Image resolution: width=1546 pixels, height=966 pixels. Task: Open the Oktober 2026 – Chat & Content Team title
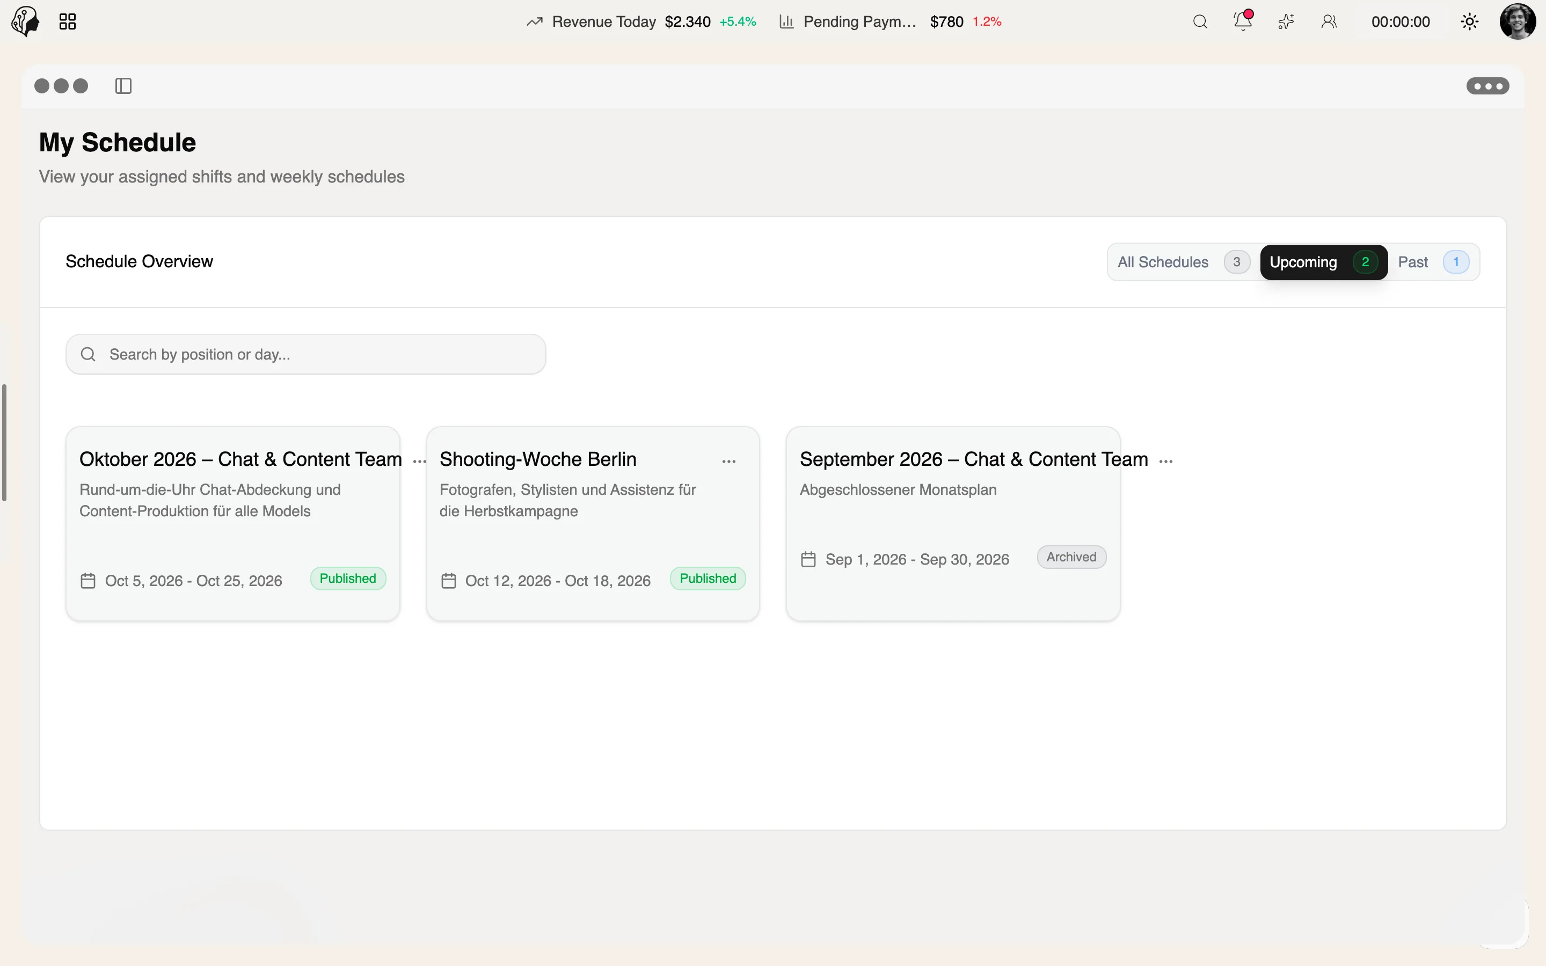point(240,459)
